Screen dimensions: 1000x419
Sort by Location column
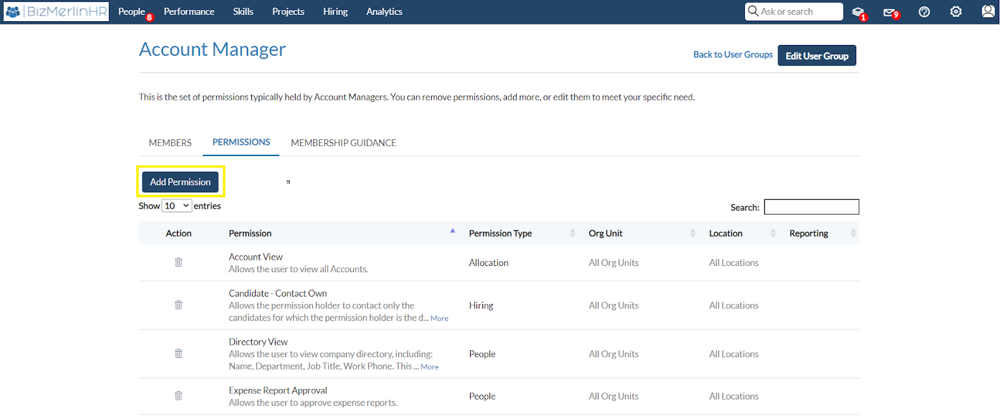(x=773, y=233)
